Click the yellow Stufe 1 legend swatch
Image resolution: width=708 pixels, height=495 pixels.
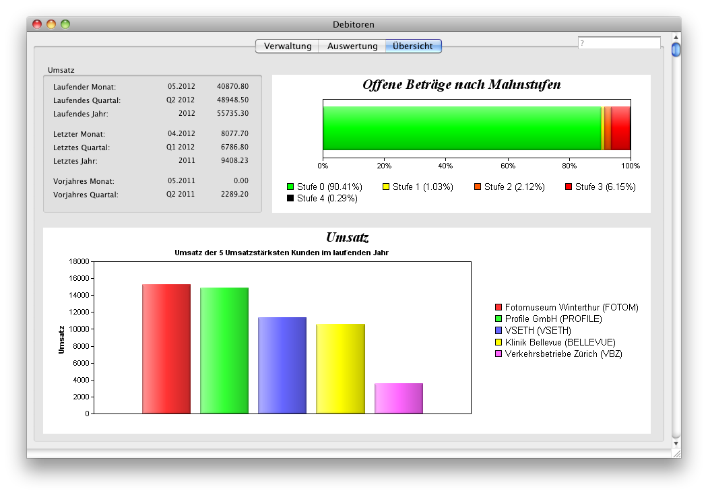pyautogui.click(x=387, y=187)
